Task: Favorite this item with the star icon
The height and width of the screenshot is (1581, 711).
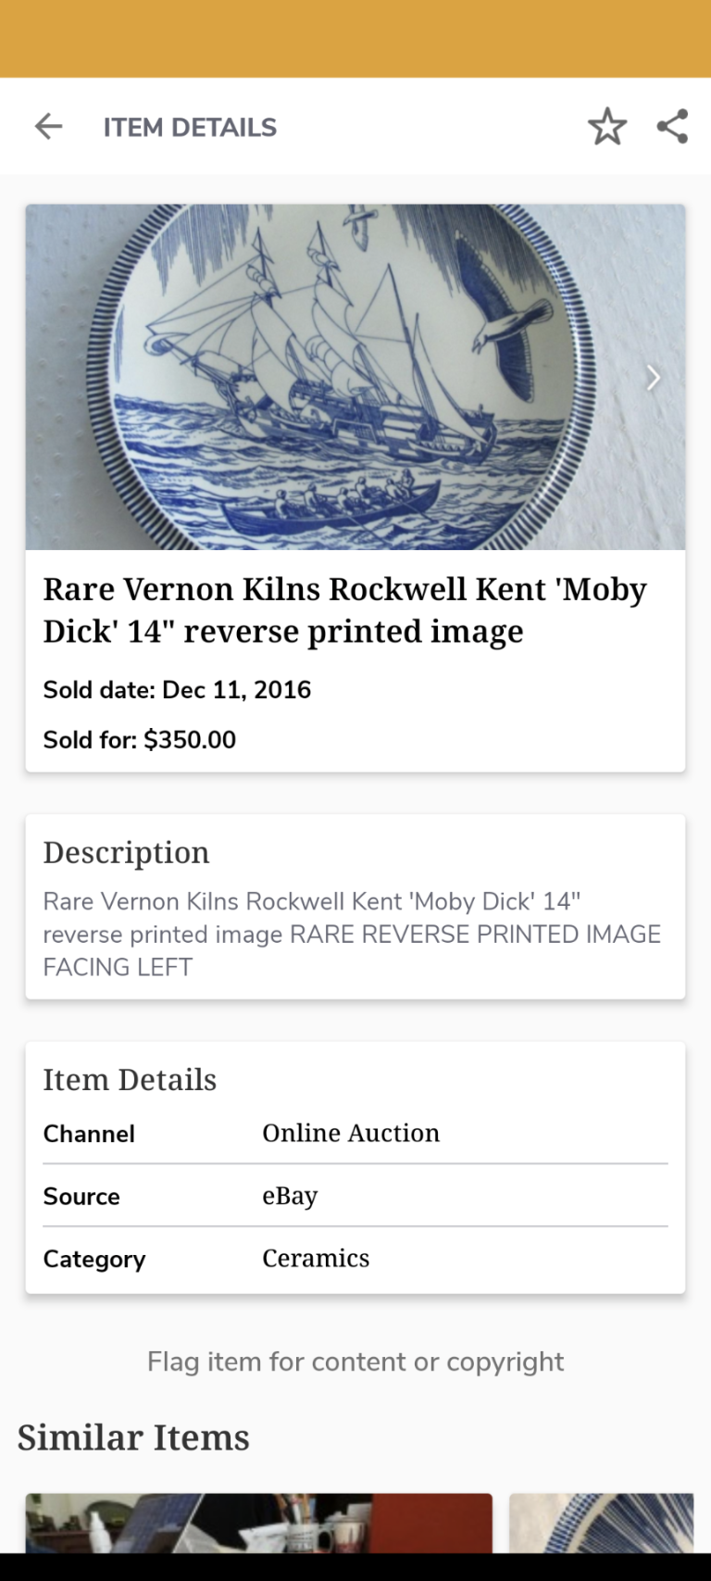Action: (607, 127)
